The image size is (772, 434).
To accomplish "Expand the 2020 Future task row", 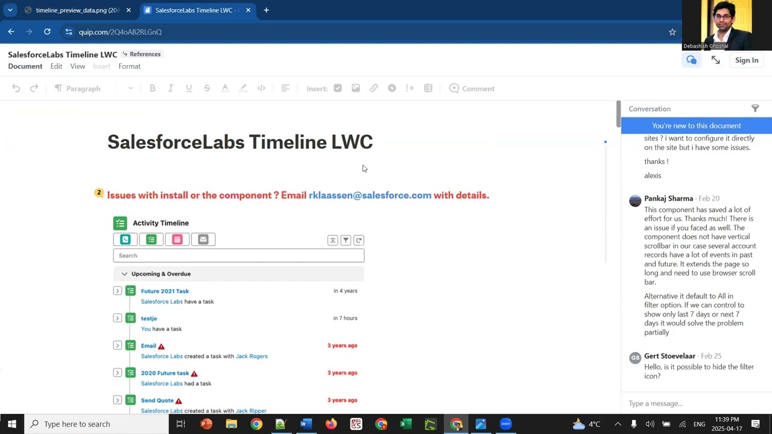I will (118, 373).
